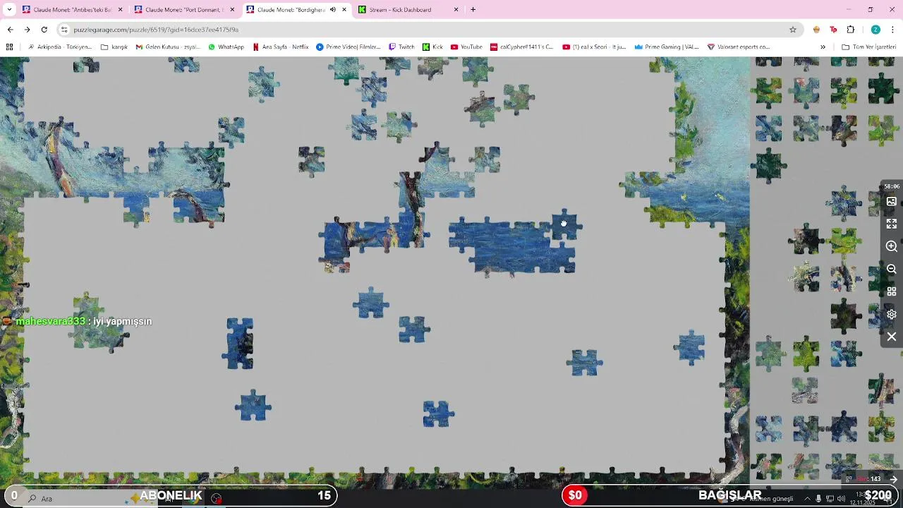The height and width of the screenshot is (508, 903).
Task: Click the orange face extension icon
Action: [x=816, y=30]
